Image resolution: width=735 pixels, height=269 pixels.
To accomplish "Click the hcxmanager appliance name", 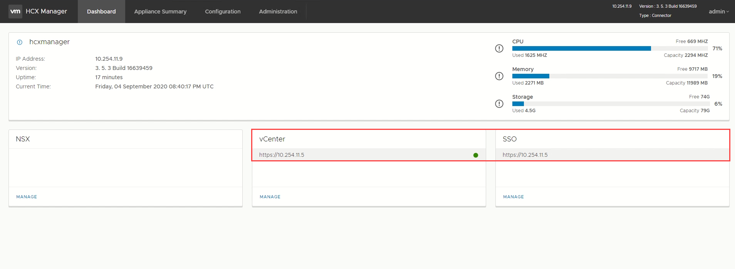I will tap(49, 42).
